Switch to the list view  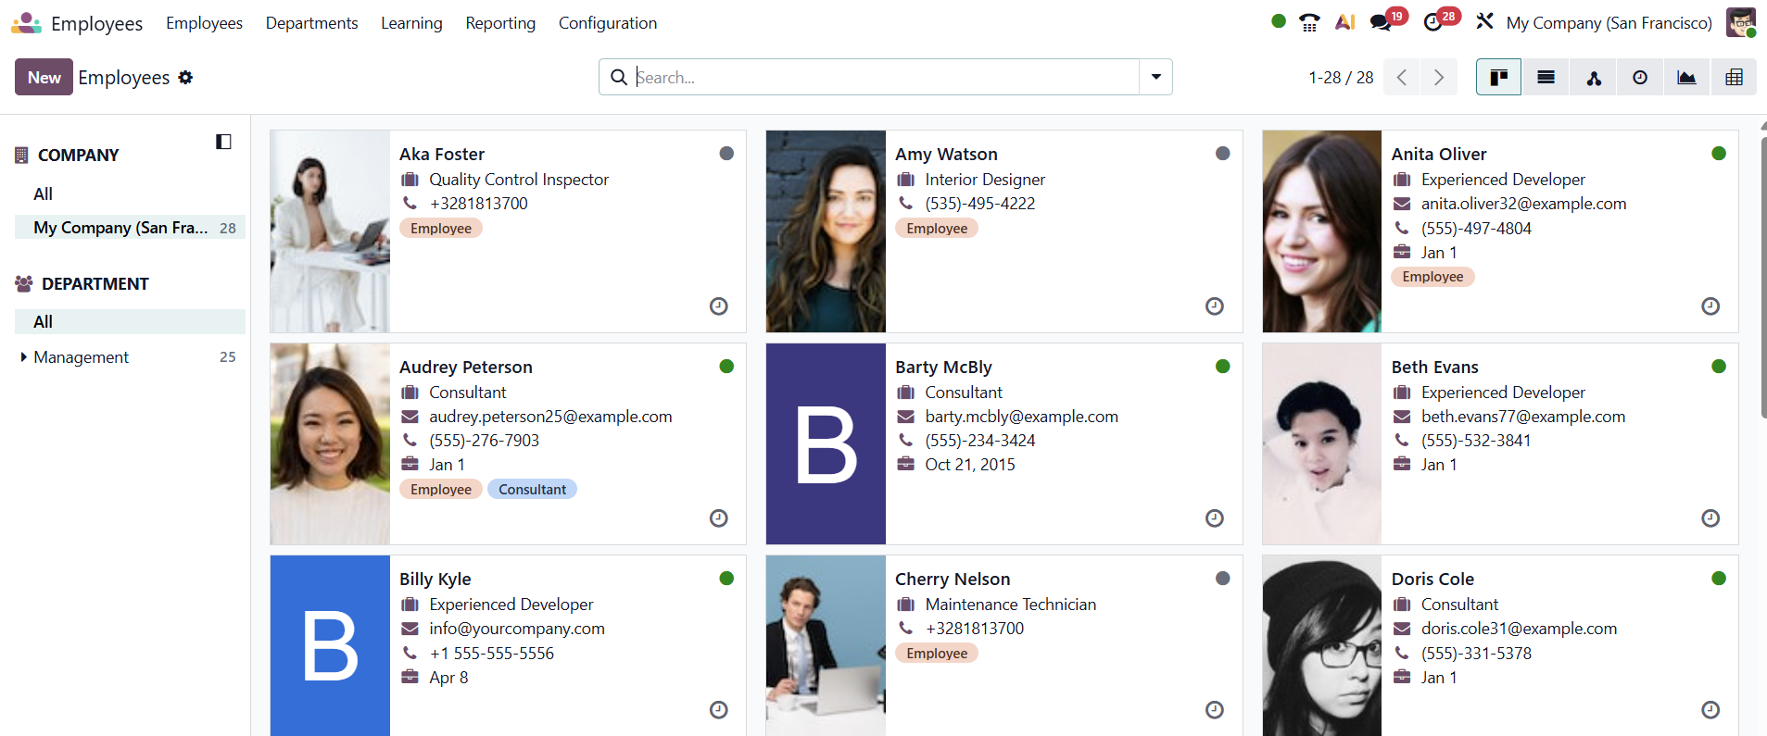(1546, 78)
